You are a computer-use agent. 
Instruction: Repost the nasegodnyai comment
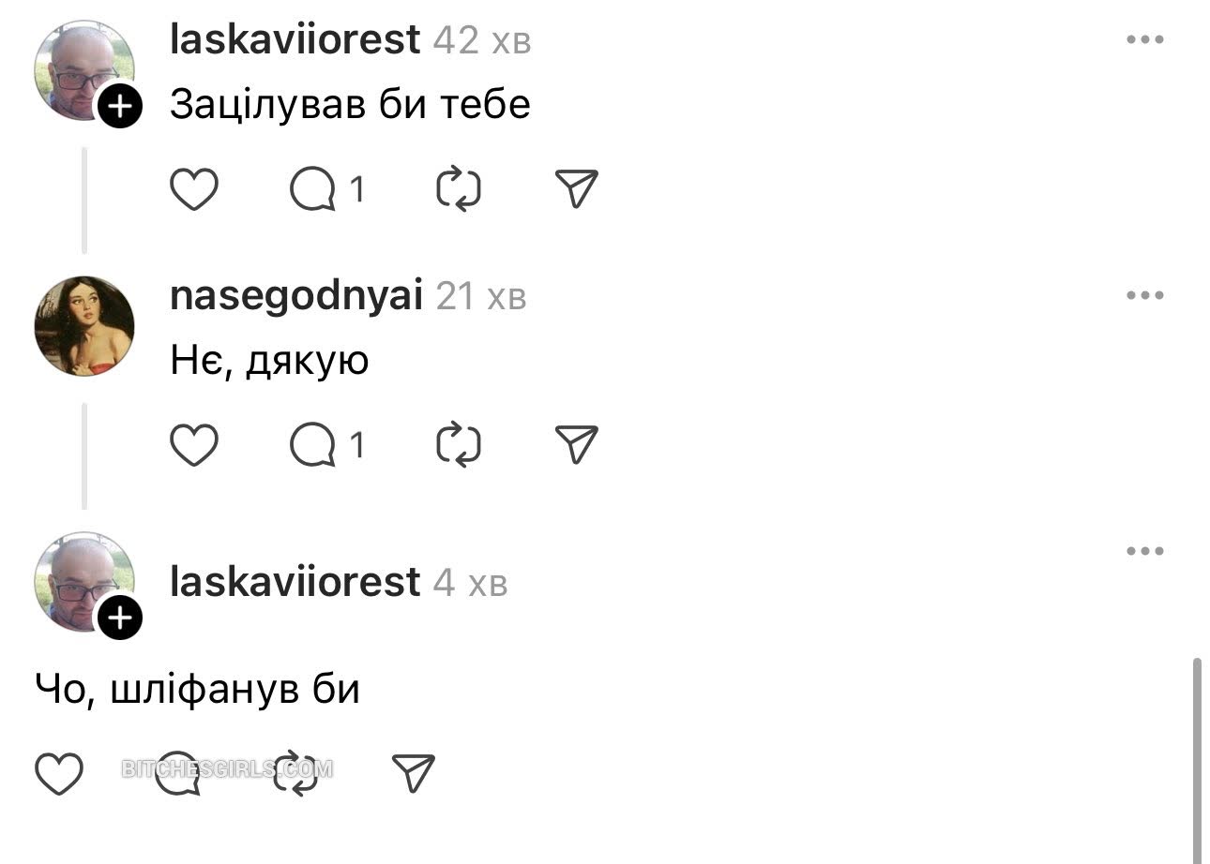459,445
